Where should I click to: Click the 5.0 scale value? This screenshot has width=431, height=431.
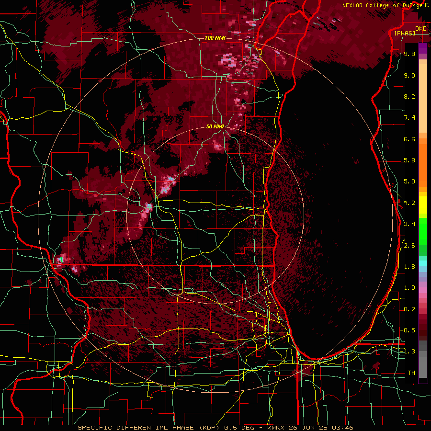click(x=409, y=181)
